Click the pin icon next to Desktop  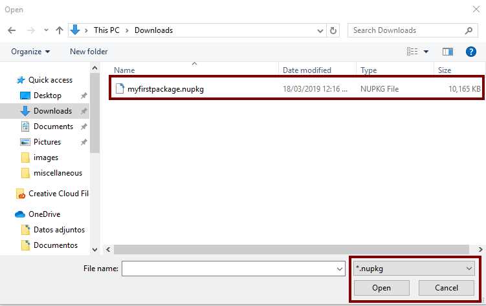click(83, 96)
